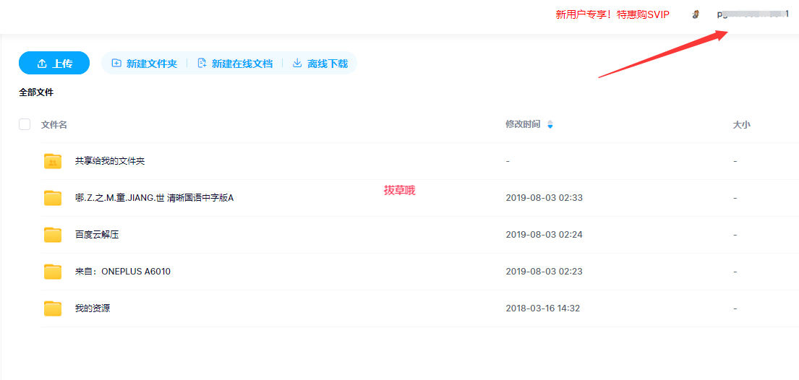Sort files via 修改时间 sort arrow
The height and width of the screenshot is (380, 799).
pos(550,125)
